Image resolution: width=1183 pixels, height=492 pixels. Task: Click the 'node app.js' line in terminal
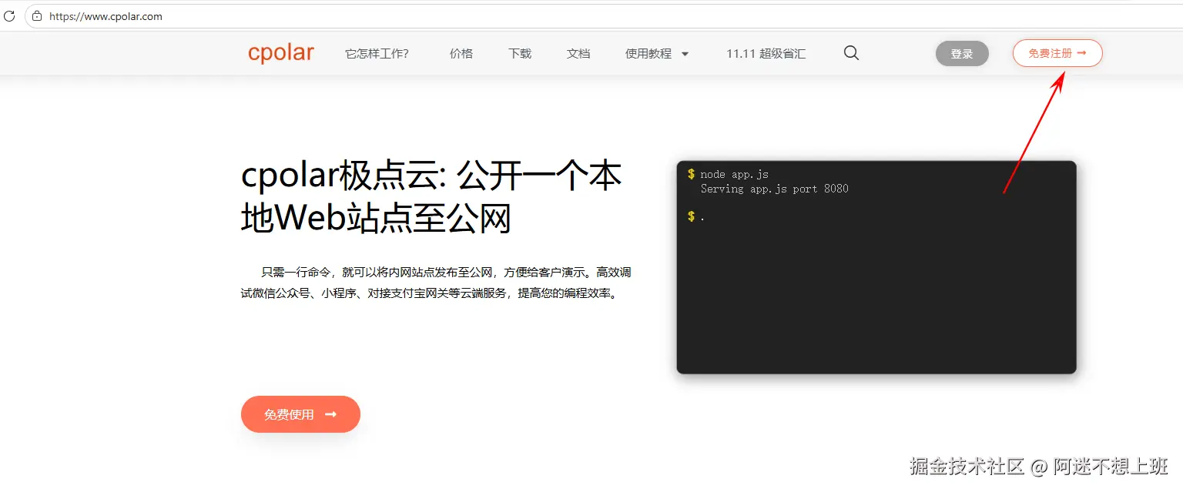tap(734, 174)
